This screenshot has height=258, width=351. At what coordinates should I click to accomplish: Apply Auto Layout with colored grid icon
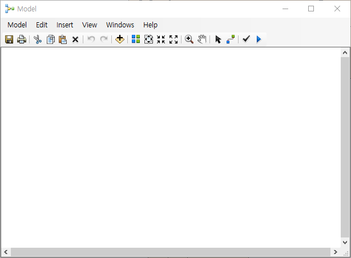[x=136, y=39]
